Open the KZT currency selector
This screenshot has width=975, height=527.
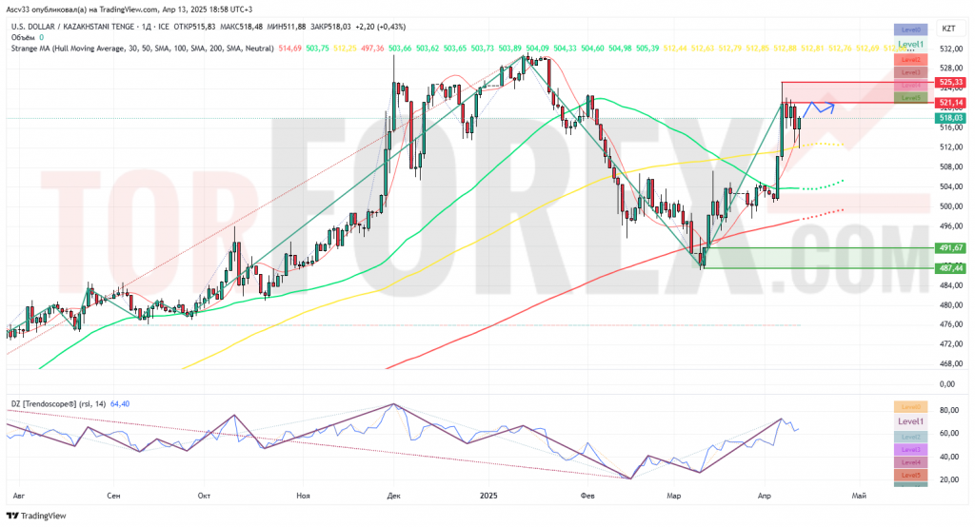948,29
